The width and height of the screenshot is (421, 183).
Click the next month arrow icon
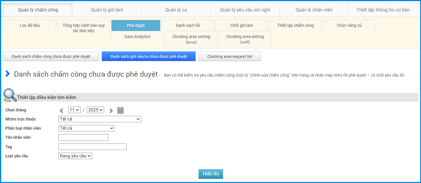coord(111,111)
